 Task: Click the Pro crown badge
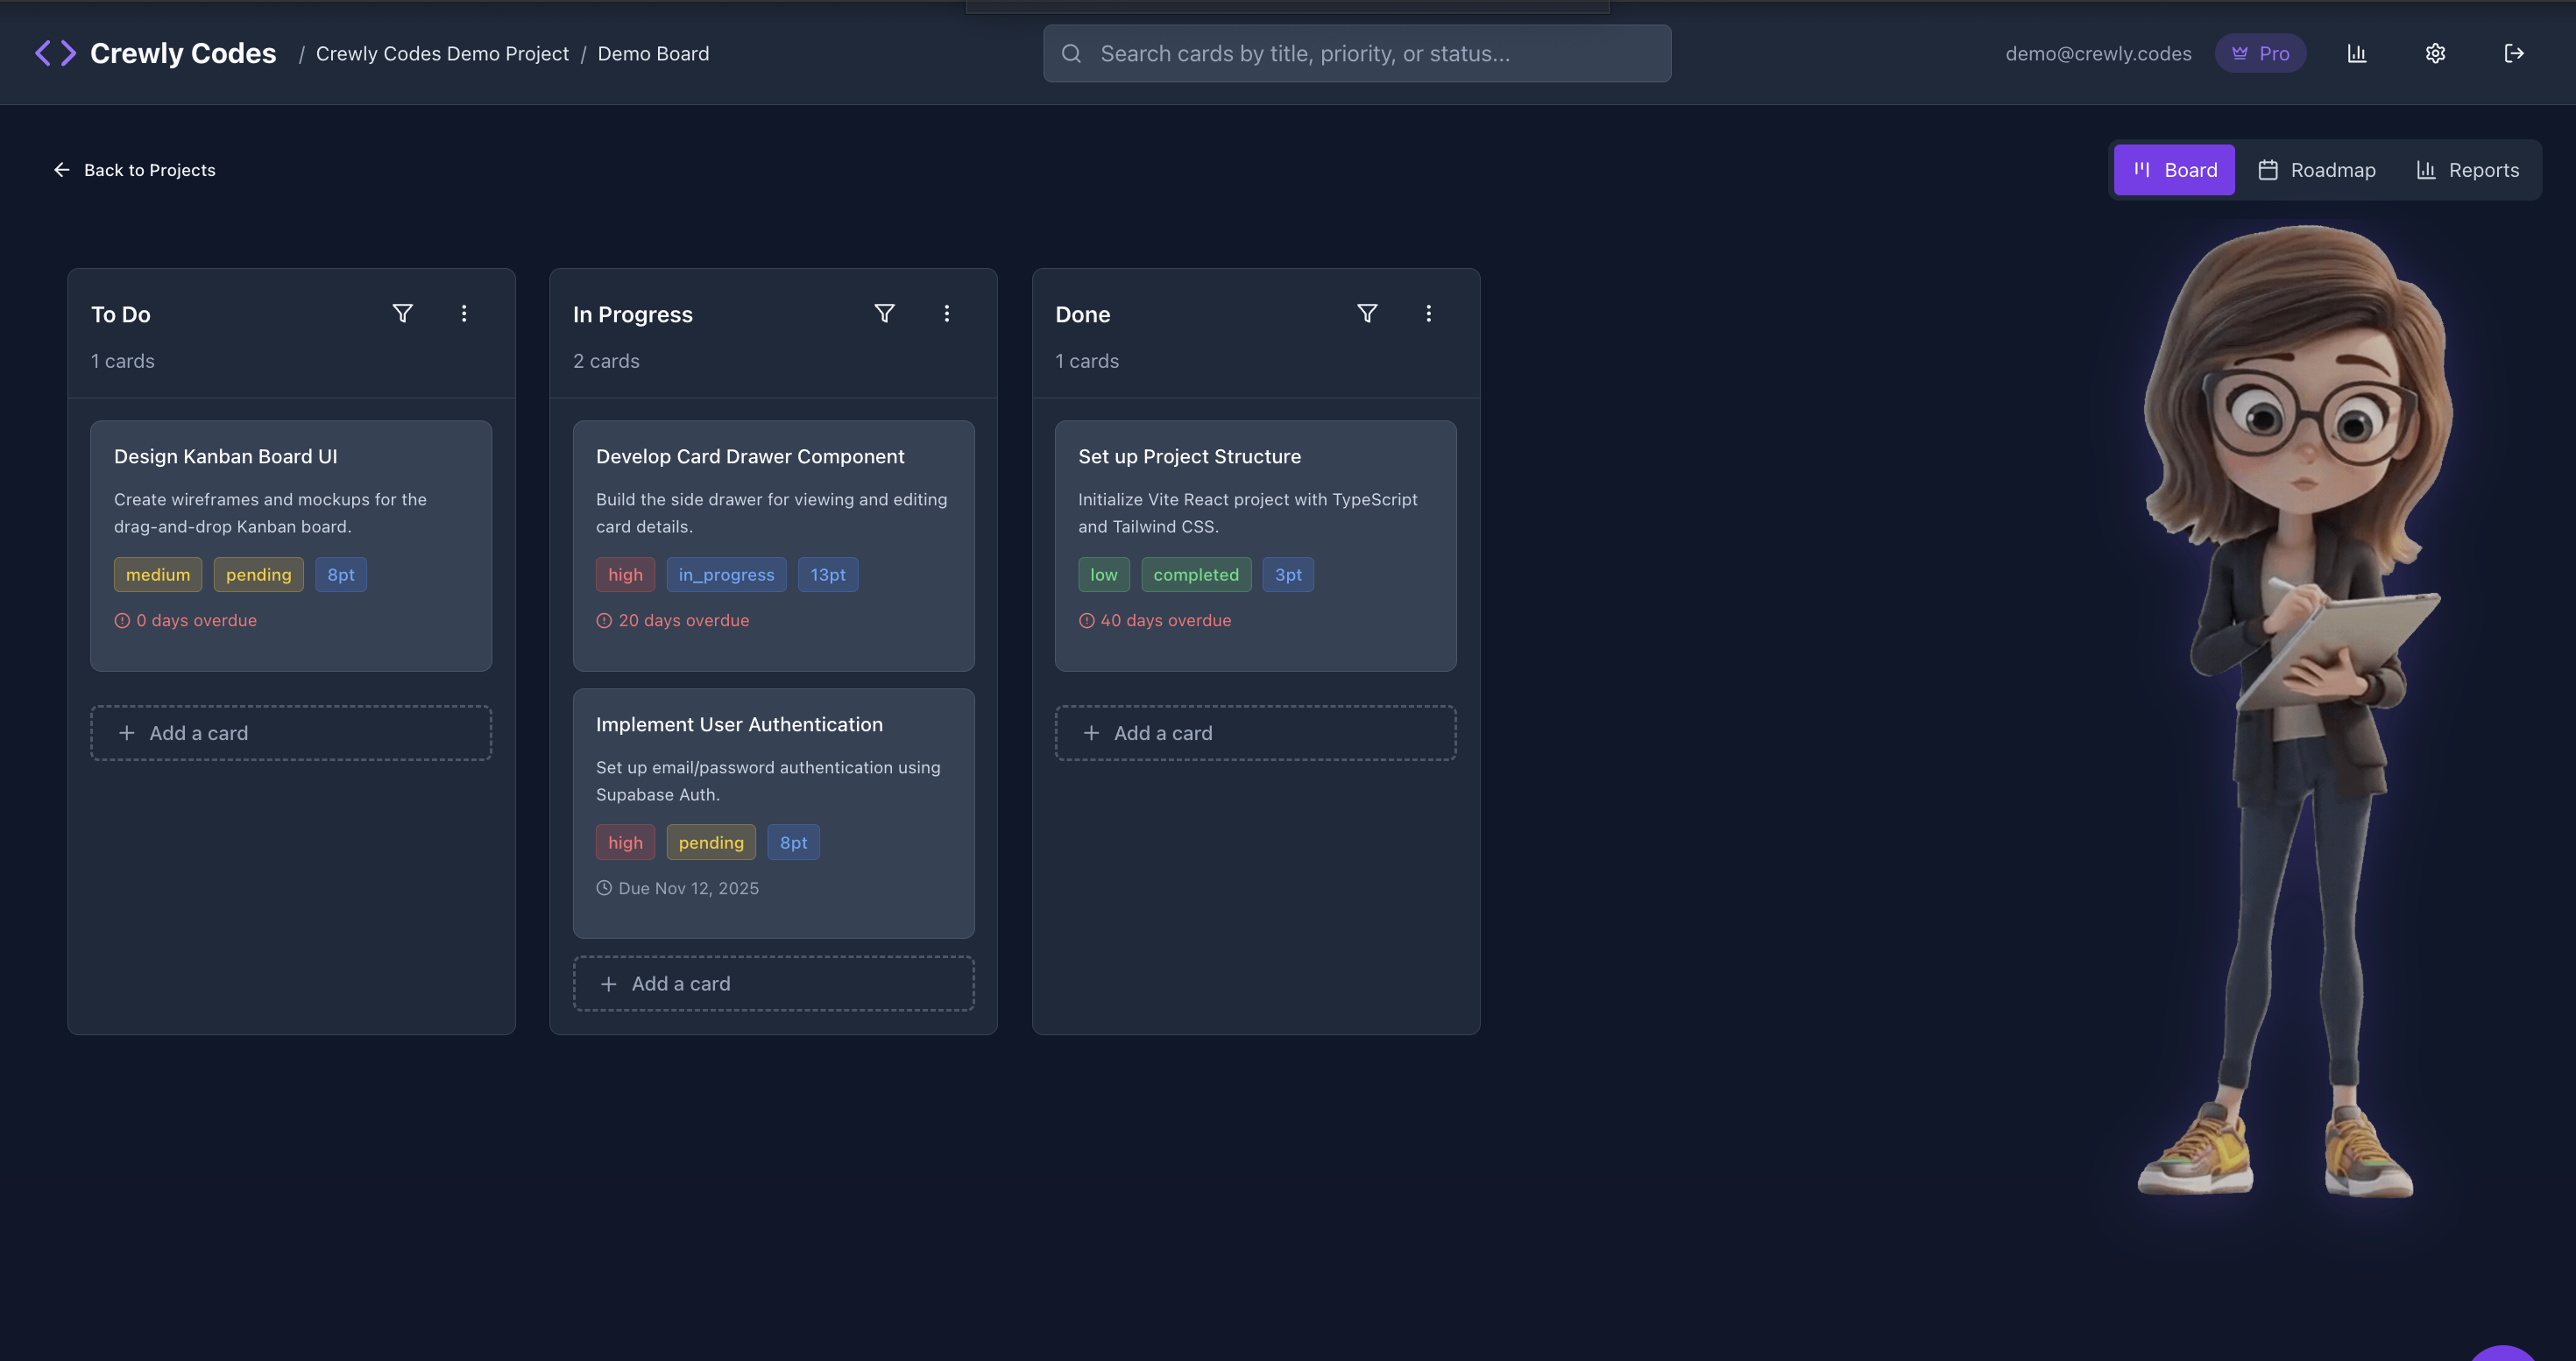coord(2261,54)
